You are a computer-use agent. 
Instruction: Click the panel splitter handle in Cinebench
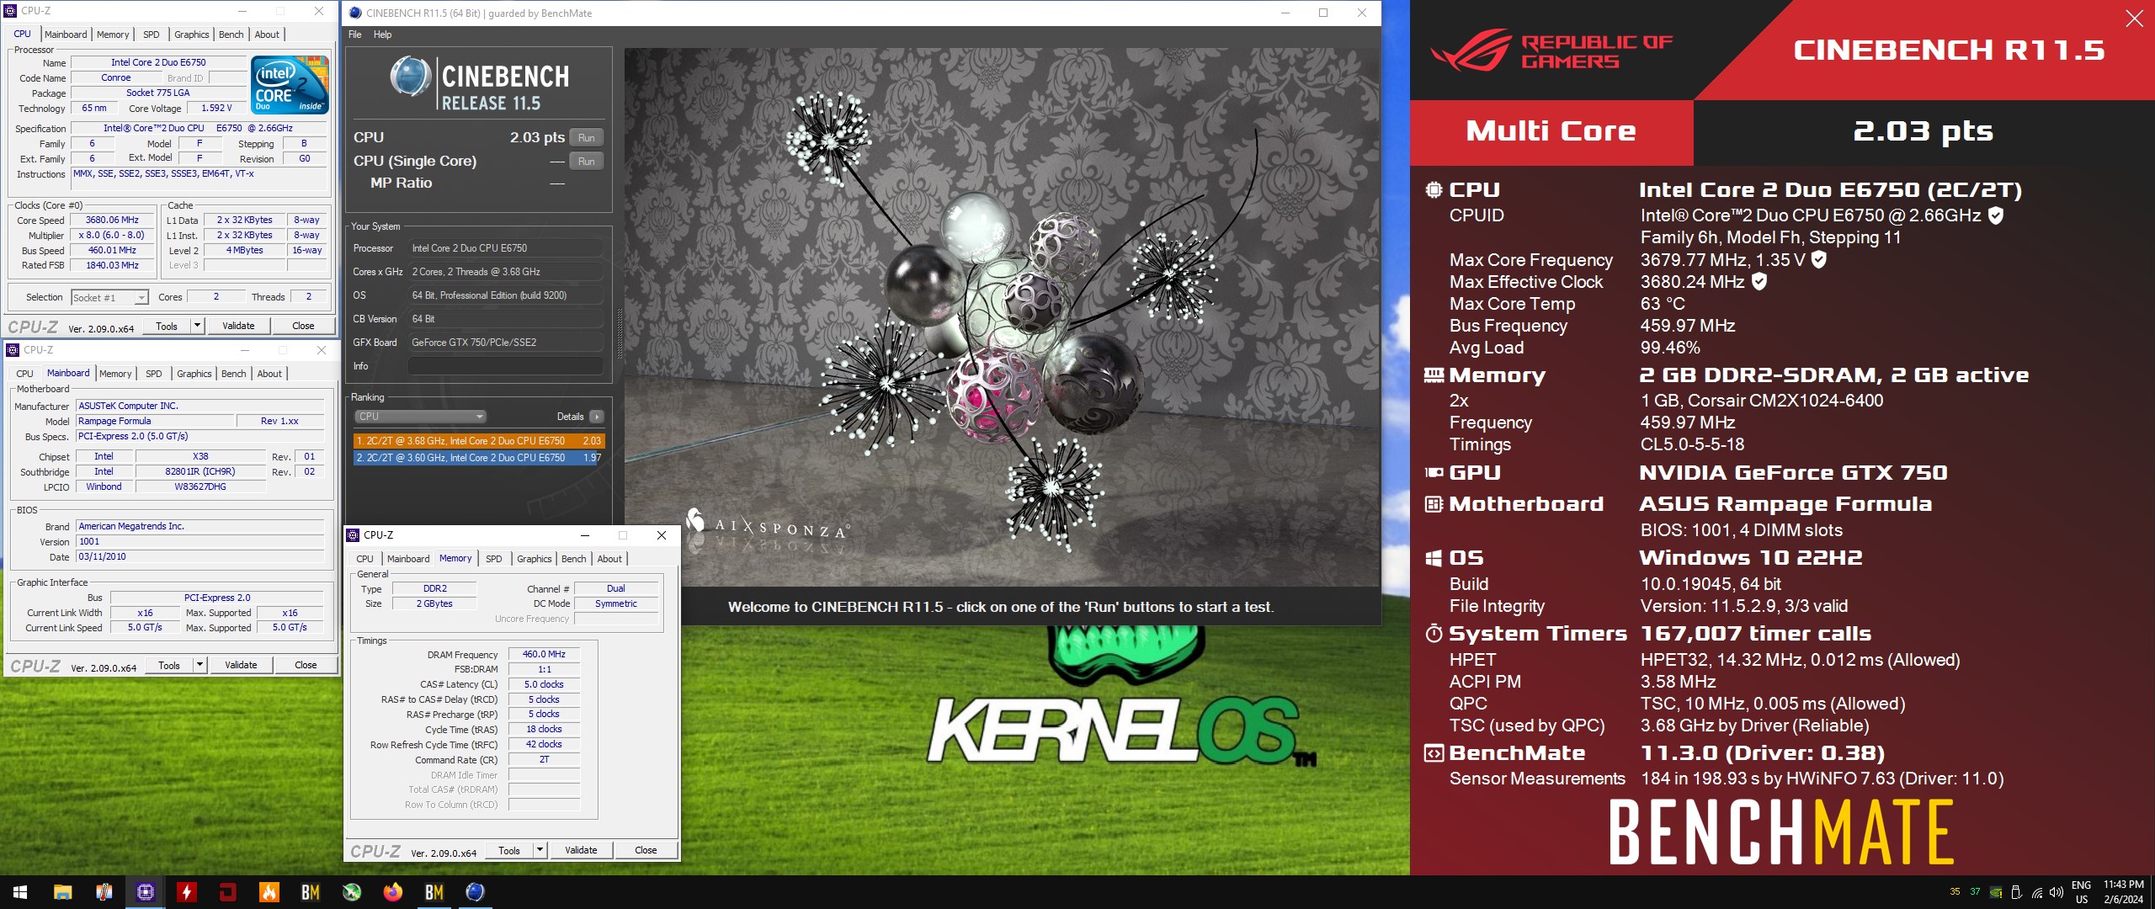[620, 333]
